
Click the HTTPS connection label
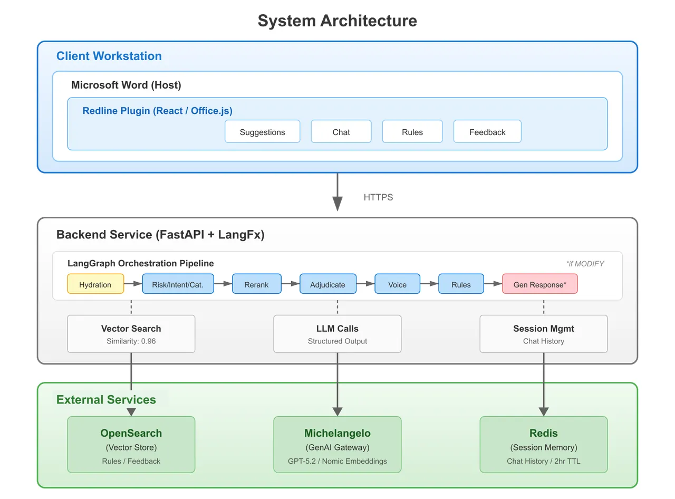click(x=378, y=197)
